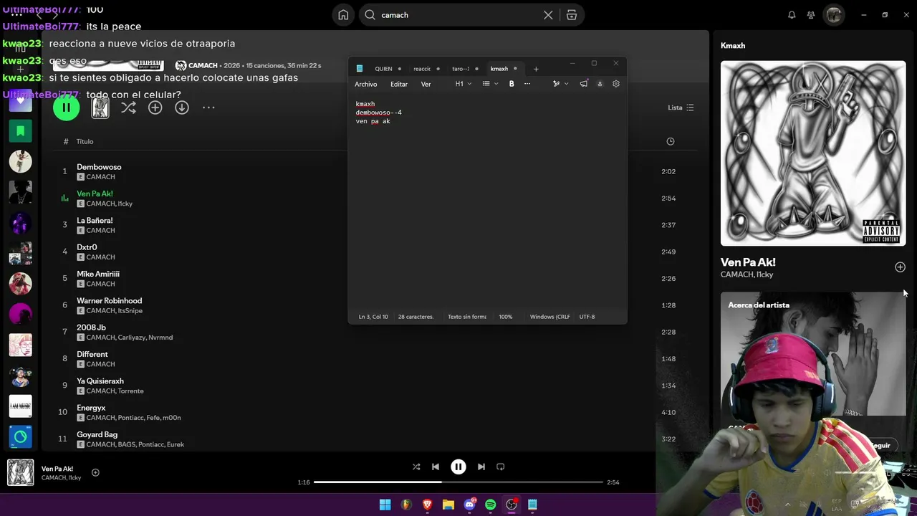Open artist link Torrente under Ya Quisieraxh

[x=131, y=391]
